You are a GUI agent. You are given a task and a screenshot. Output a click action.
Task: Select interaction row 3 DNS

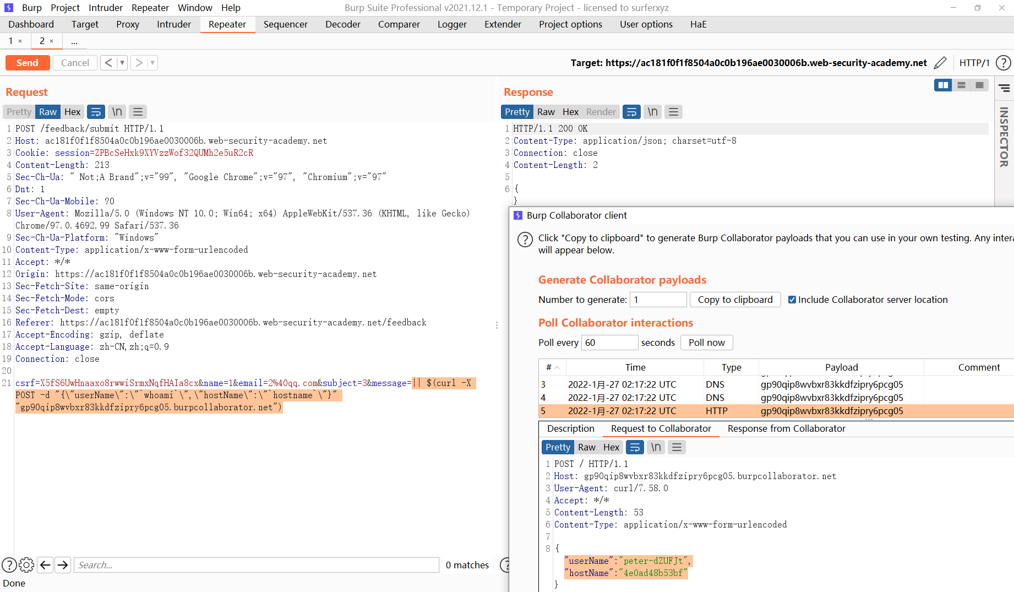pos(776,384)
